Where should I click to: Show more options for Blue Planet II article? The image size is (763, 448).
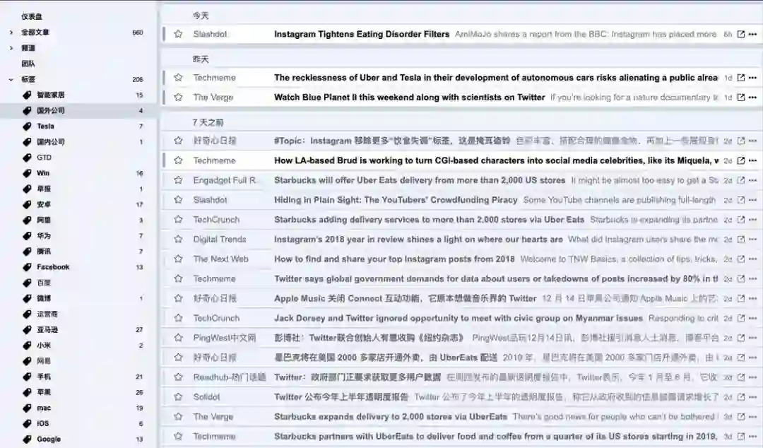[x=753, y=98]
